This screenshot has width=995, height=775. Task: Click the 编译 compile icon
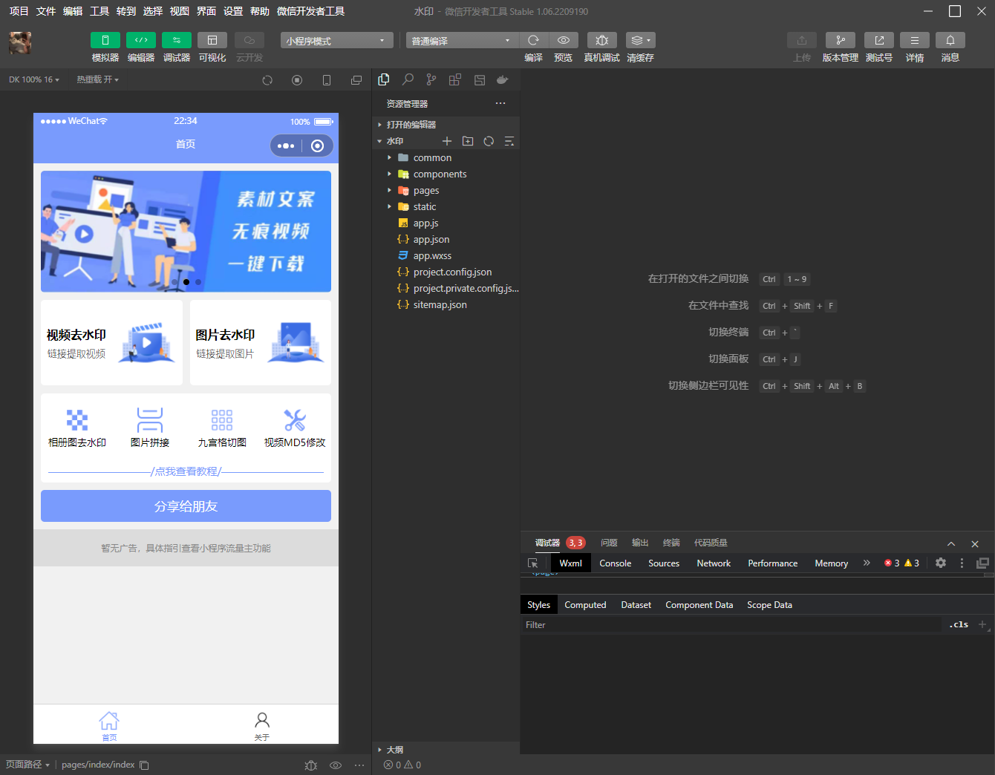coord(533,40)
